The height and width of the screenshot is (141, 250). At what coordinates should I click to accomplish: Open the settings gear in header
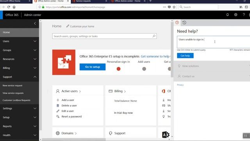[236, 15]
